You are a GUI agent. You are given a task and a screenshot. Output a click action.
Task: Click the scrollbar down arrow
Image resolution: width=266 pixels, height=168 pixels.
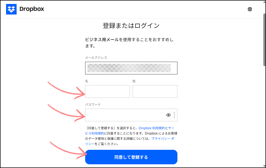[264, 166]
